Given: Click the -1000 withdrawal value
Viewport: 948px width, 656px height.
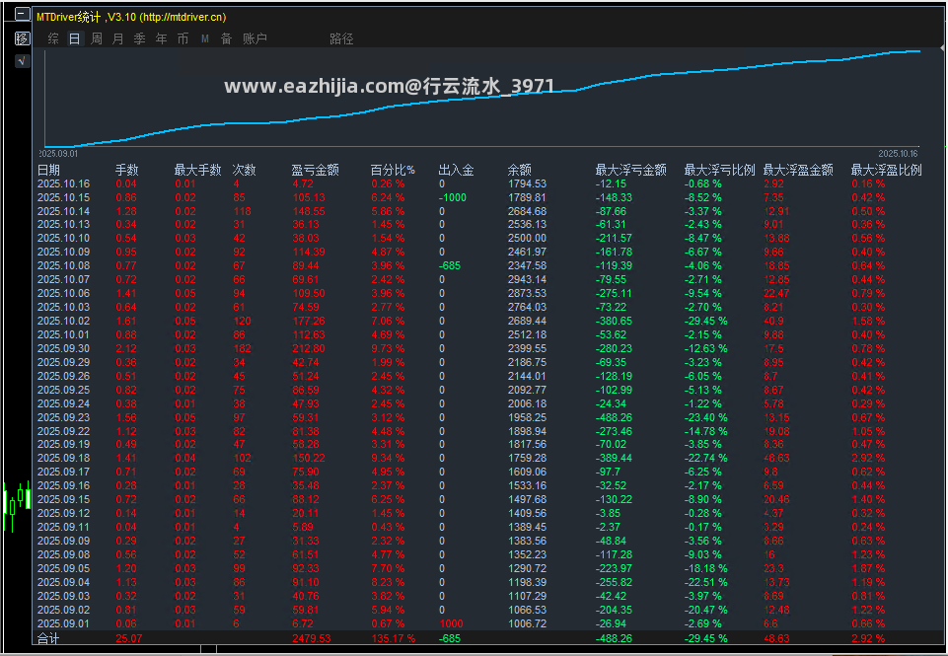Looking at the screenshot, I should point(453,197).
